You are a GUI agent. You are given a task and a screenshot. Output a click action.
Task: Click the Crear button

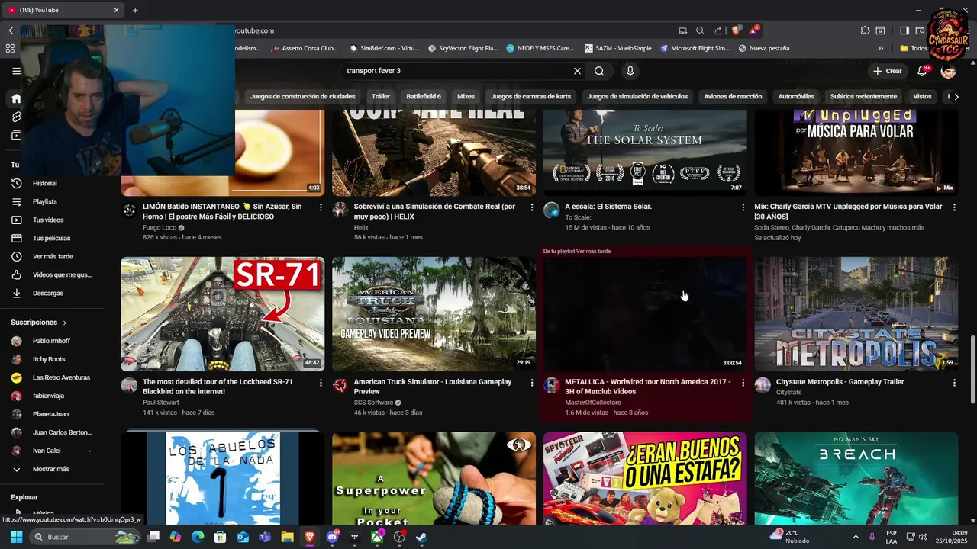tap(888, 71)
